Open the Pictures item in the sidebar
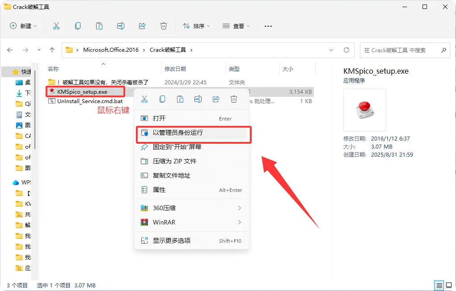456x291 pixels. click(x=23, y=125)
